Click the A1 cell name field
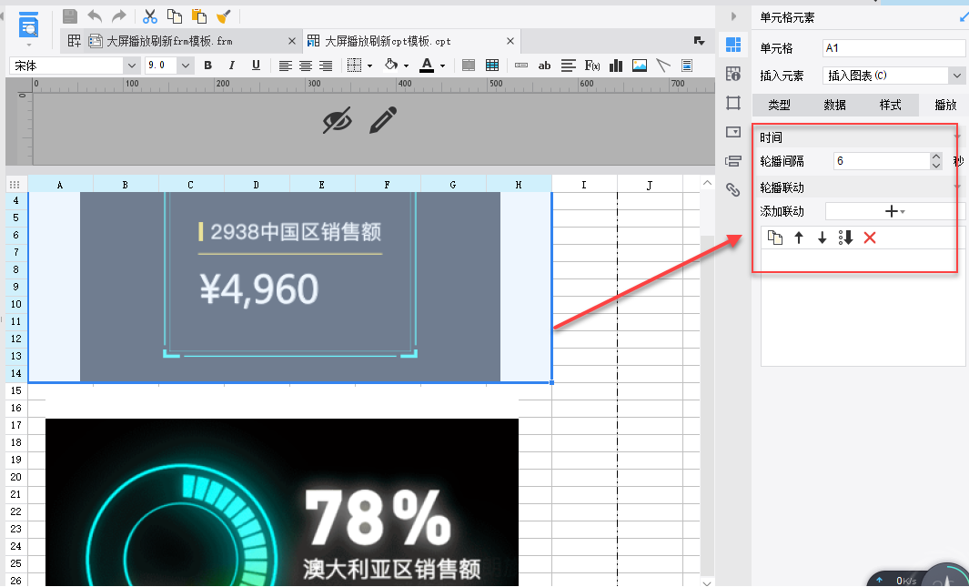Screen dimensions: 969x587 click(x=893, y=48)
